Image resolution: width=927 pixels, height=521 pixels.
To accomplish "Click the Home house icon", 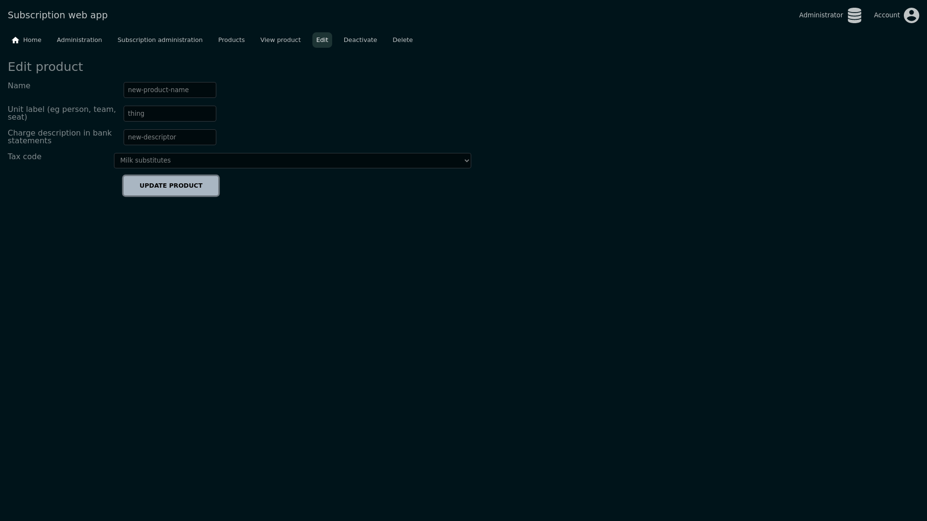I will 15,40.
